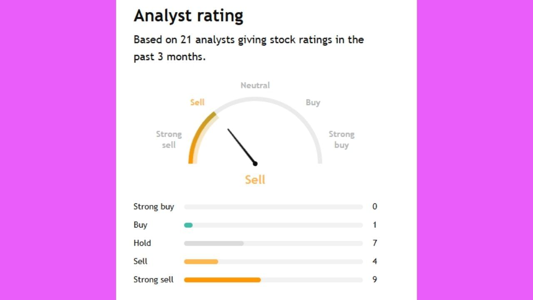Click the Strong buy gauge label

(341, 139)
